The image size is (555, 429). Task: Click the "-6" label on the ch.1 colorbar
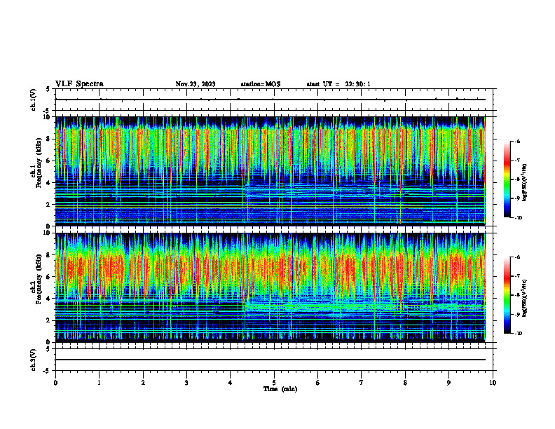517,141
